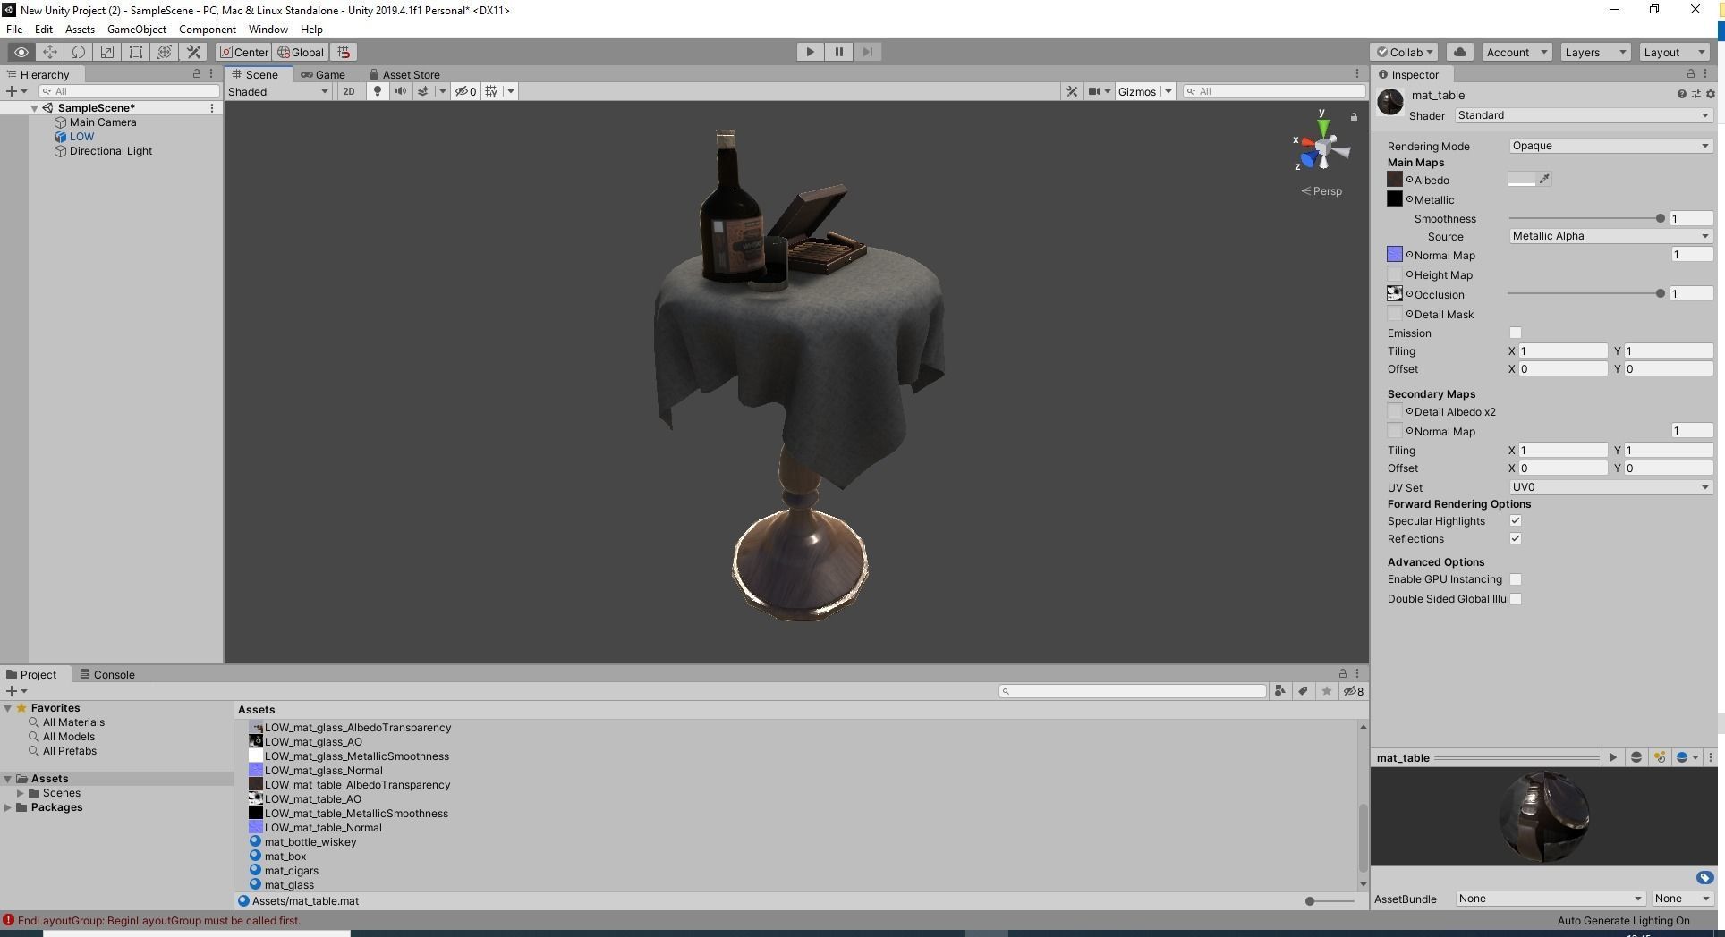1725x937 pixels.
Task: Open the Rendering Mode dropdown
Action: 1610,146
